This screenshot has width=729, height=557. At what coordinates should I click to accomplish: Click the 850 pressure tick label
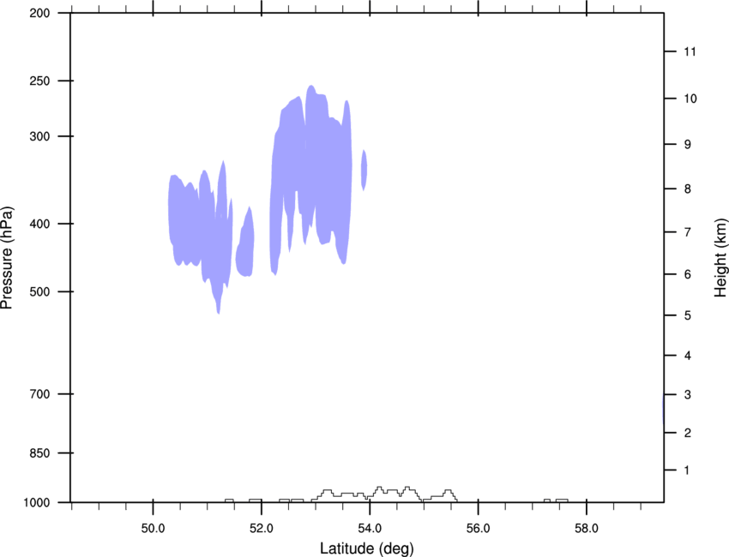pos(39,453)
